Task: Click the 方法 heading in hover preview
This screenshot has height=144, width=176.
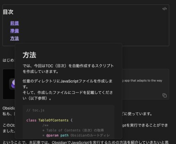Action: pos(30,55)
